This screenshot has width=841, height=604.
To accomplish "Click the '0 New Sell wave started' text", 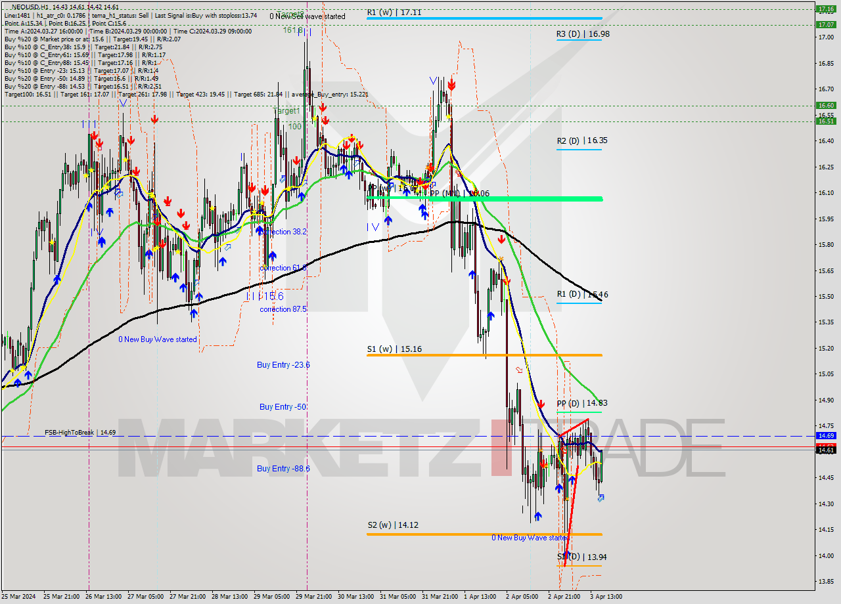I will 307,16.
